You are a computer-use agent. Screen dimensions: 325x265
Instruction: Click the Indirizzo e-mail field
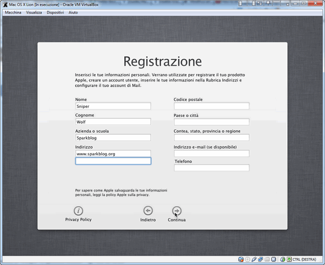pos(211,154)
